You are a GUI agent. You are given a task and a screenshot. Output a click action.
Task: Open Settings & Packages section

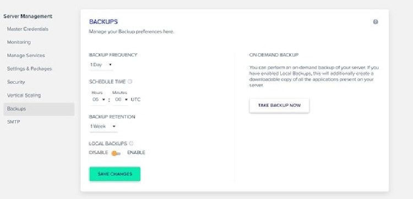(29, 69)
